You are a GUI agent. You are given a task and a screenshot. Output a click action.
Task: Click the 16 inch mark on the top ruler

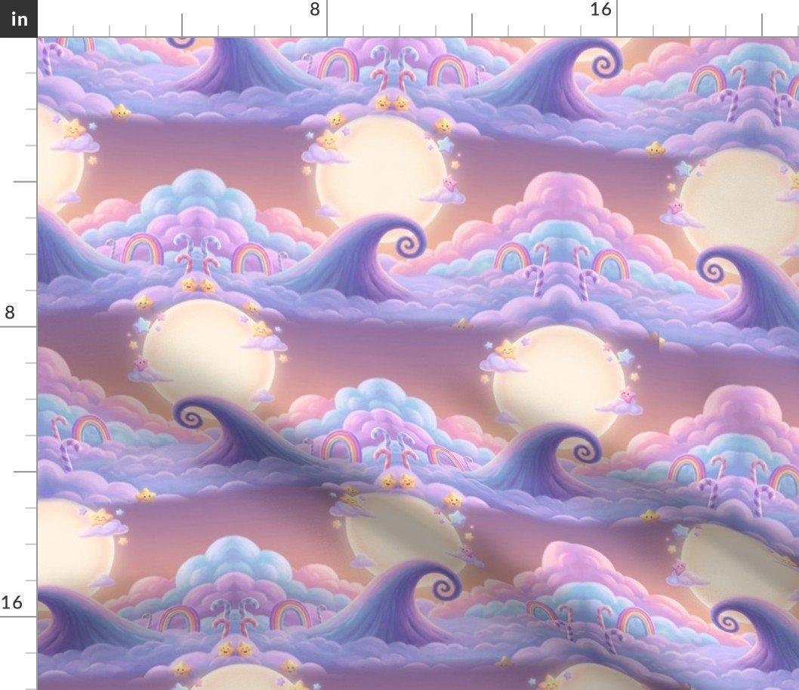click(600, 9)
